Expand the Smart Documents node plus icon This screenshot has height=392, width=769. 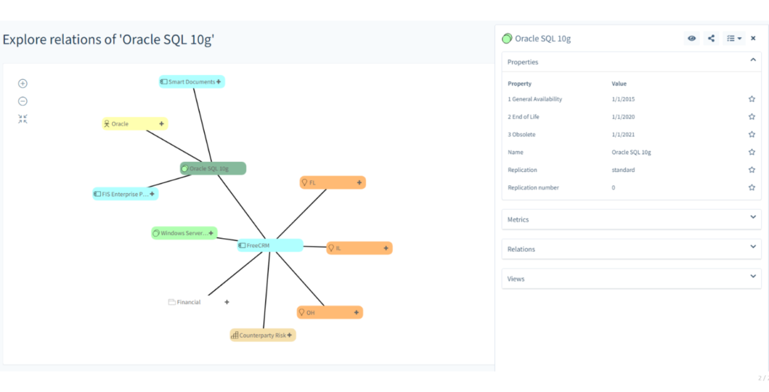(219, 82)
